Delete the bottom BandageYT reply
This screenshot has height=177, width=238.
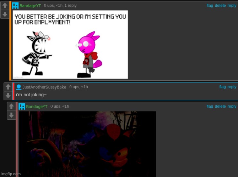pos(220,106)
